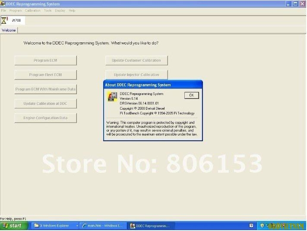Click the welcome message heading text

click(x=91, y=43)
